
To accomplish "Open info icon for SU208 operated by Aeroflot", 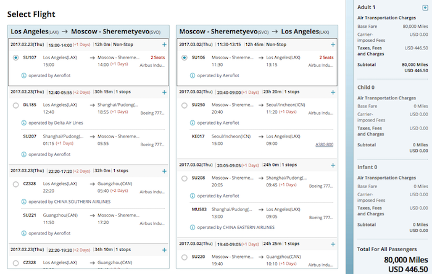I will tap(193, 196).
